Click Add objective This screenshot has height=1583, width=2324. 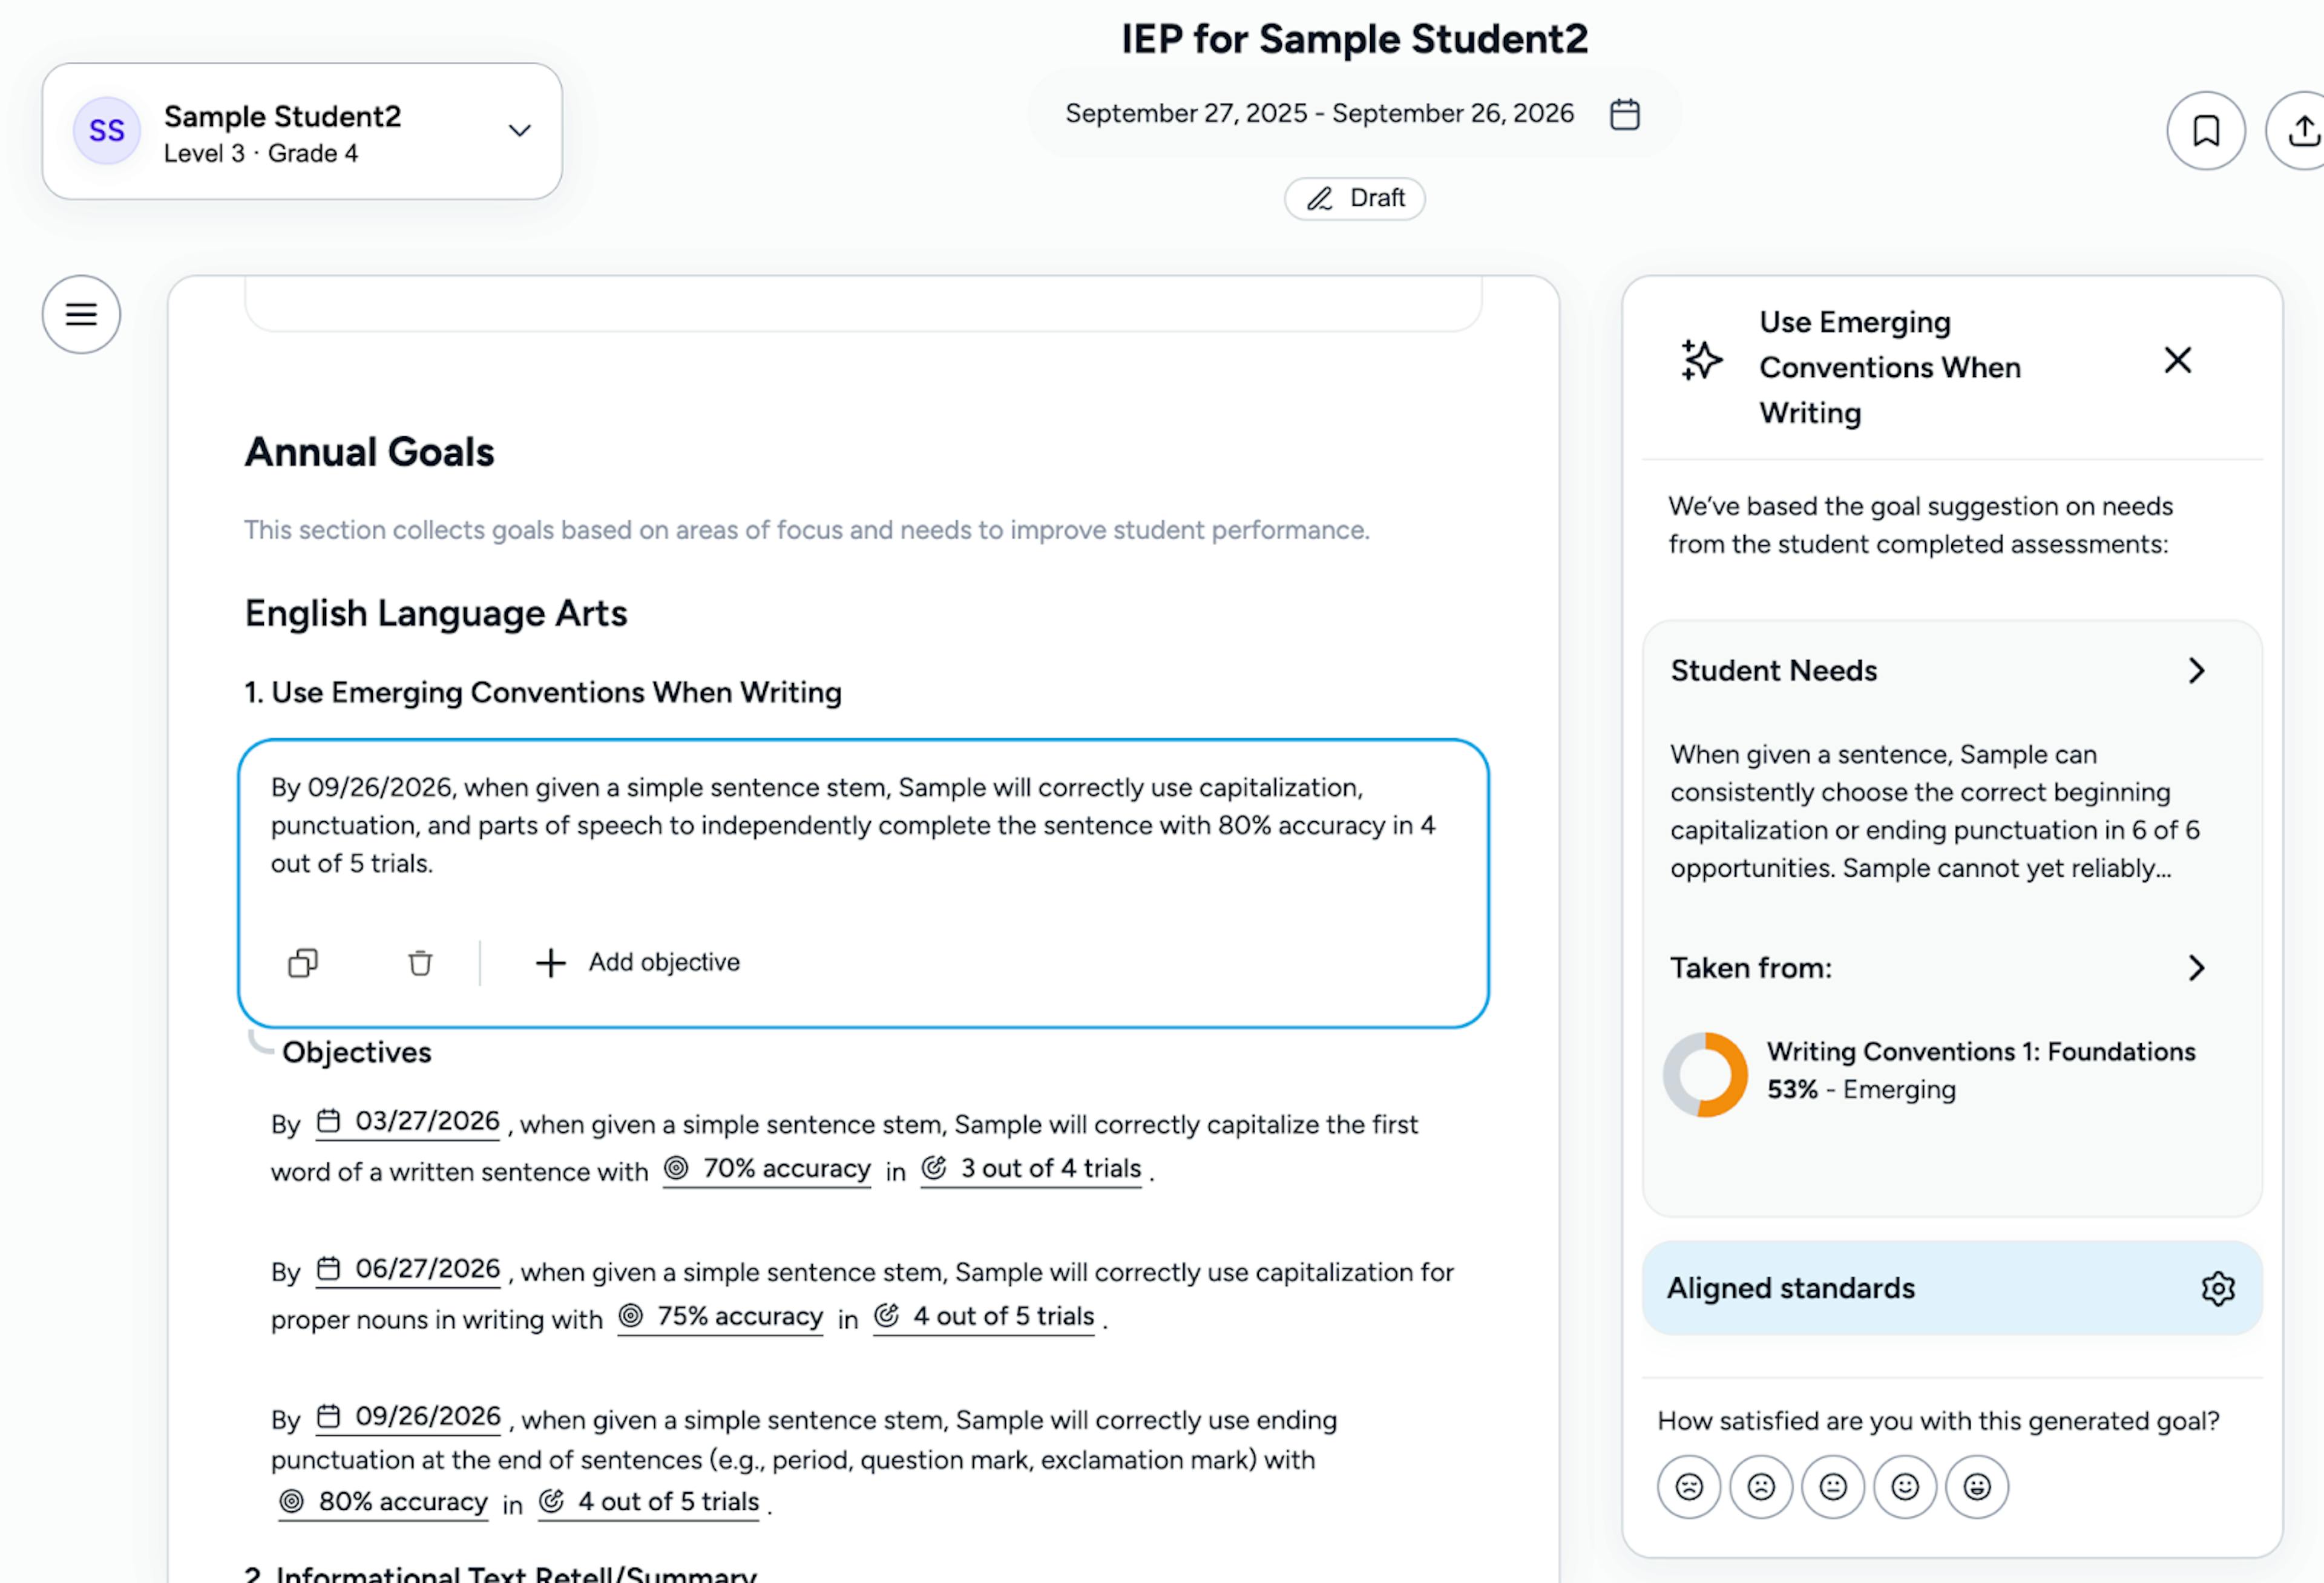point(639,962)
